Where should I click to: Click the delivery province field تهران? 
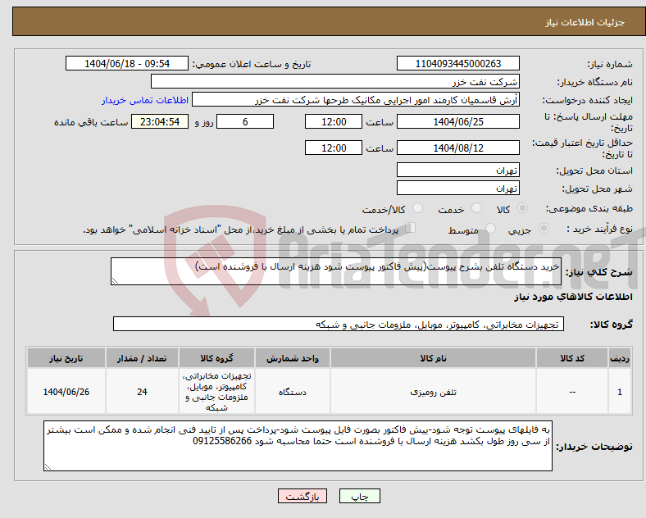tap(457, 170)
